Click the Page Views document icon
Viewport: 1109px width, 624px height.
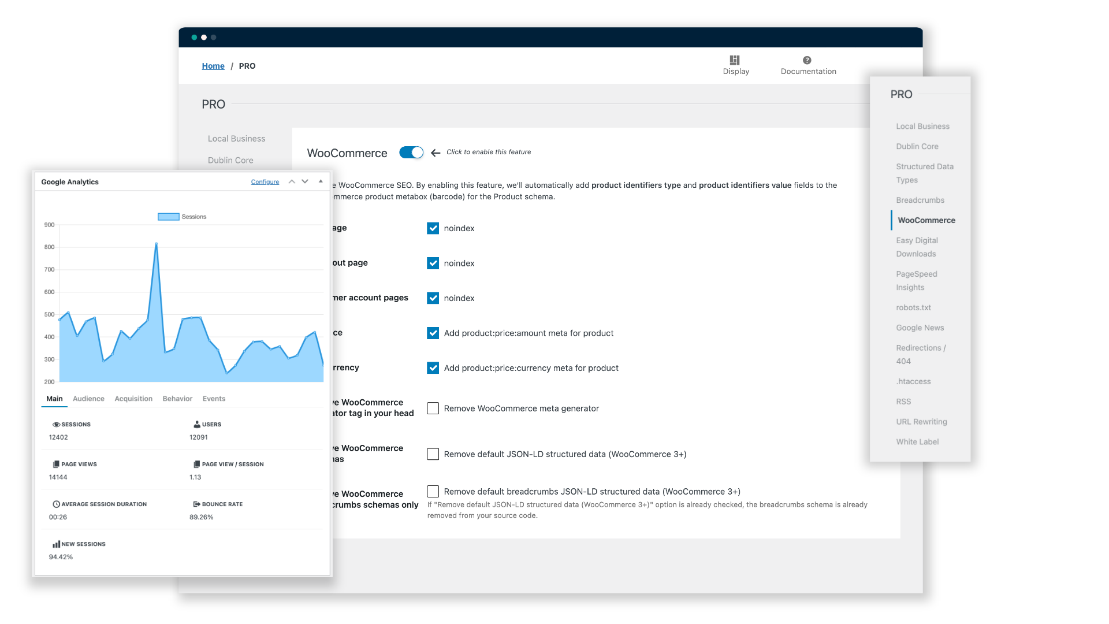coord(56,465)
